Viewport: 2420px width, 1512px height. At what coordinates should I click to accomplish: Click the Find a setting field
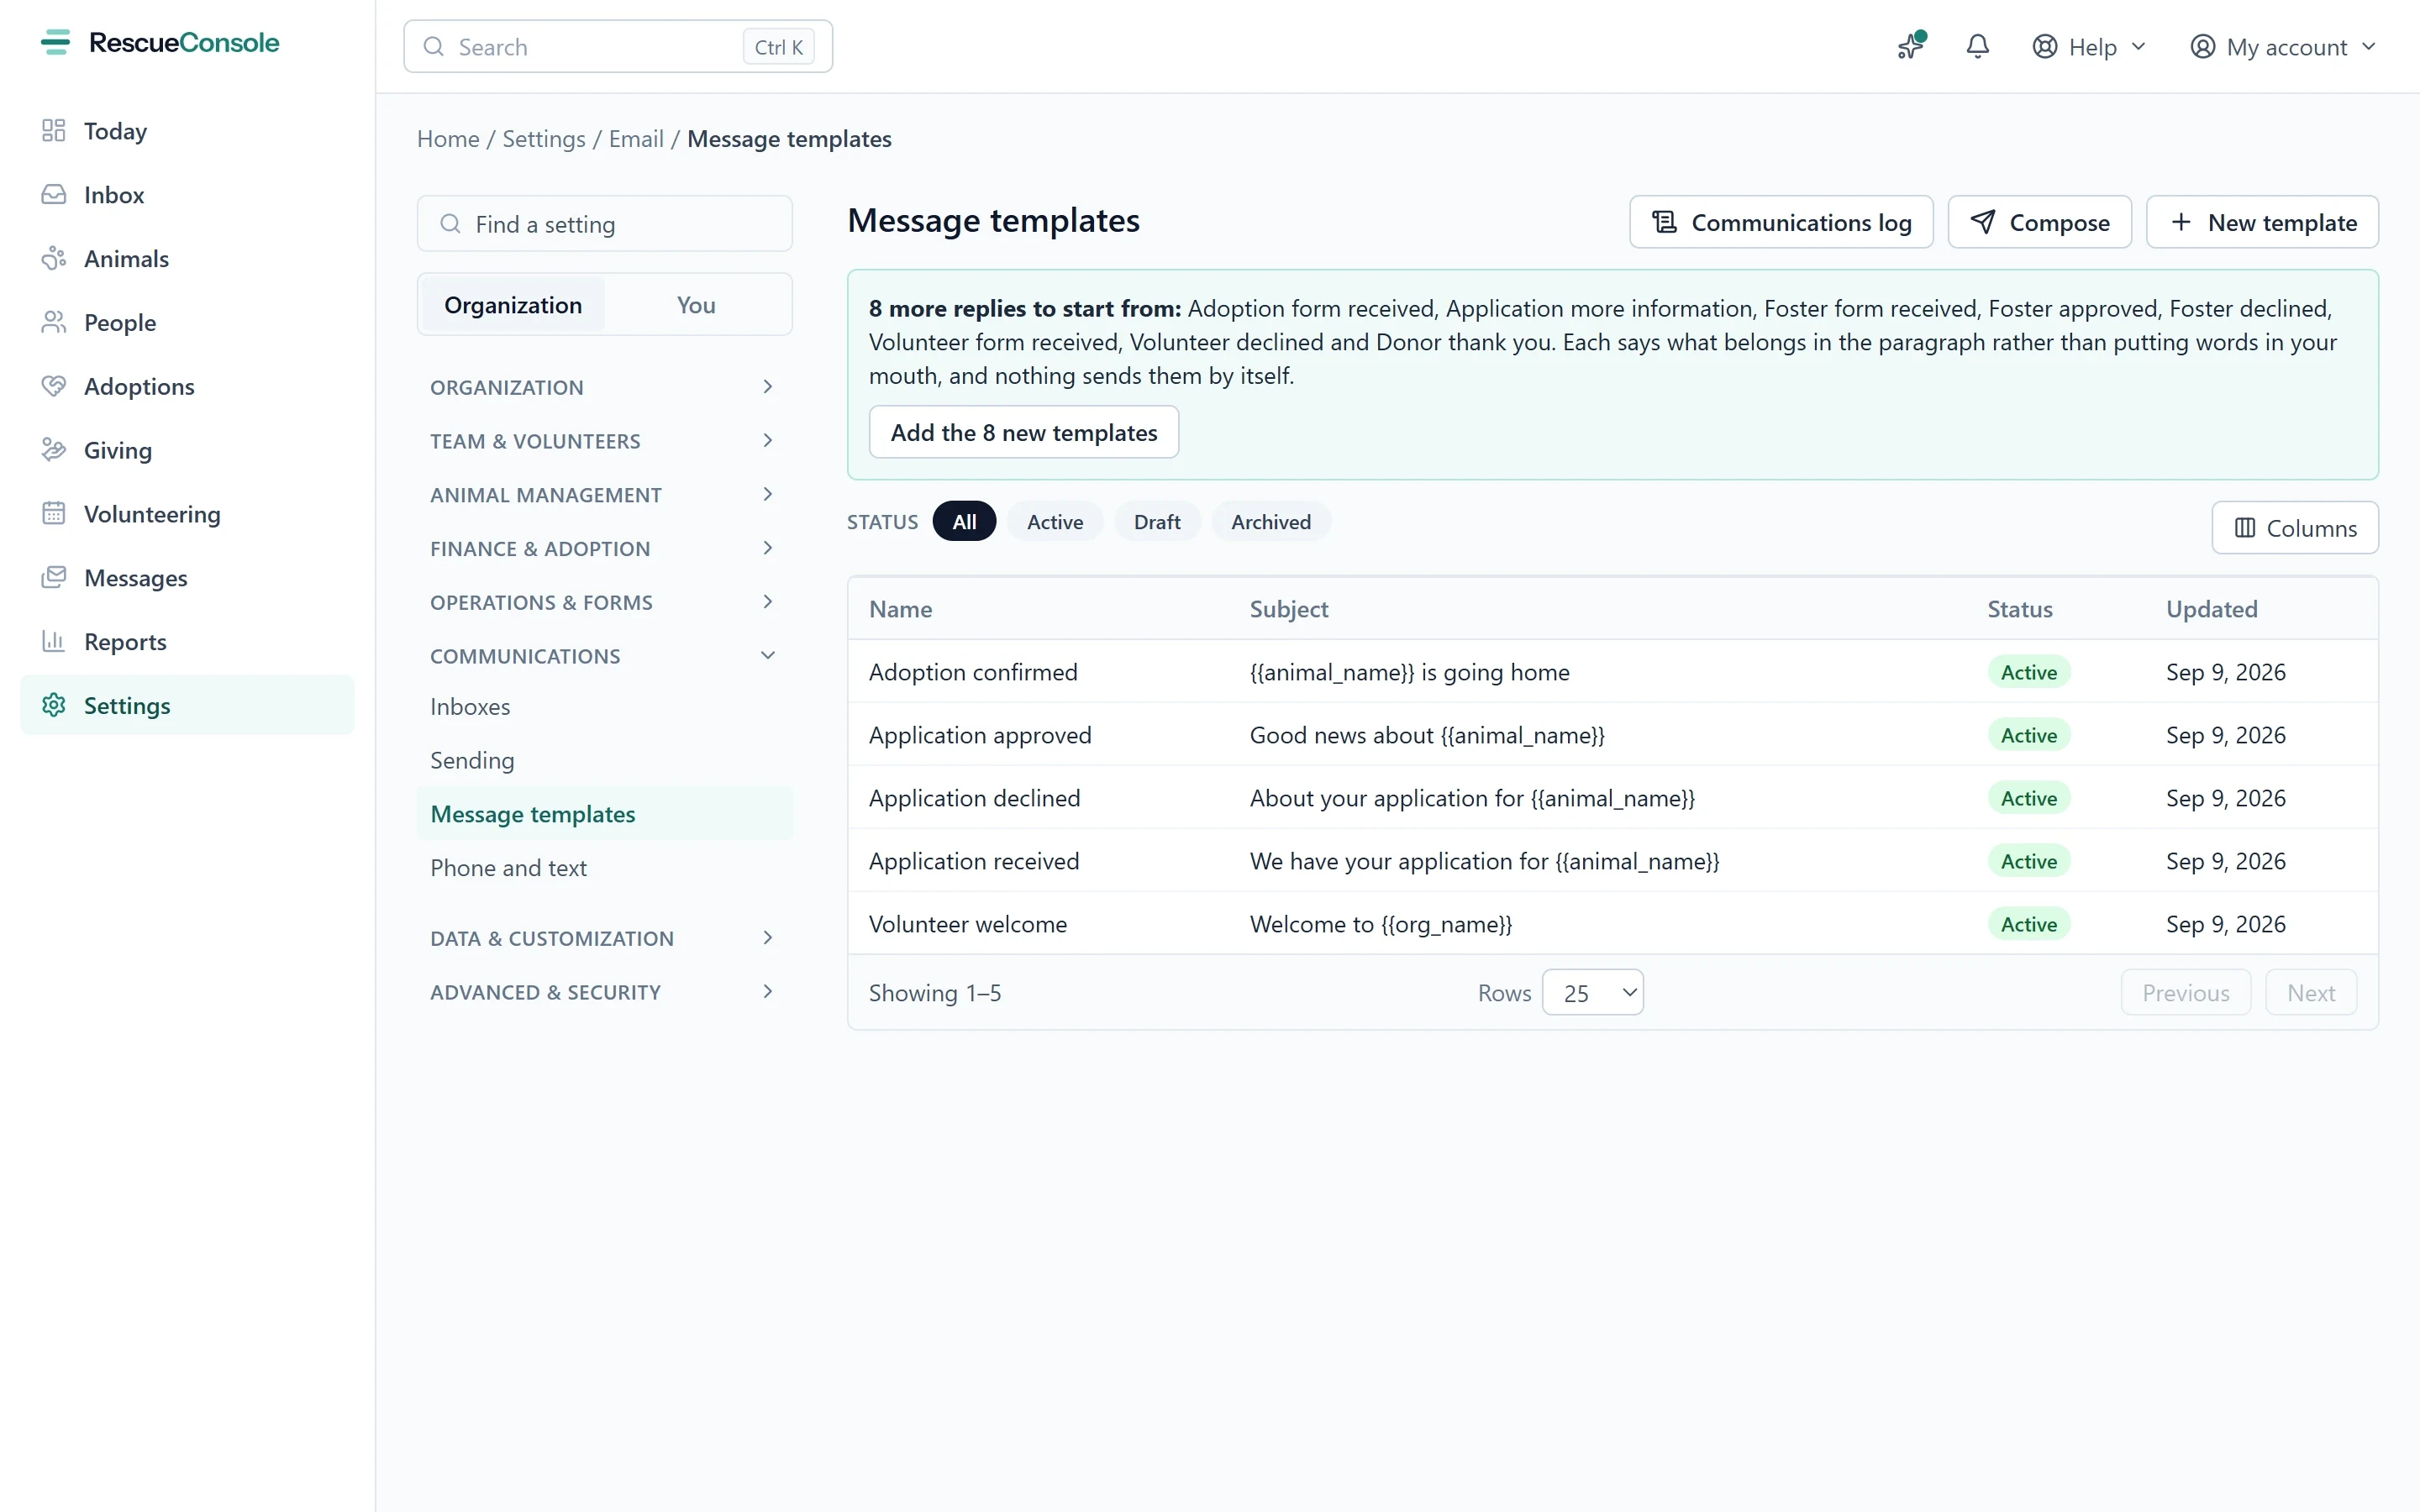tap(604, 224)
